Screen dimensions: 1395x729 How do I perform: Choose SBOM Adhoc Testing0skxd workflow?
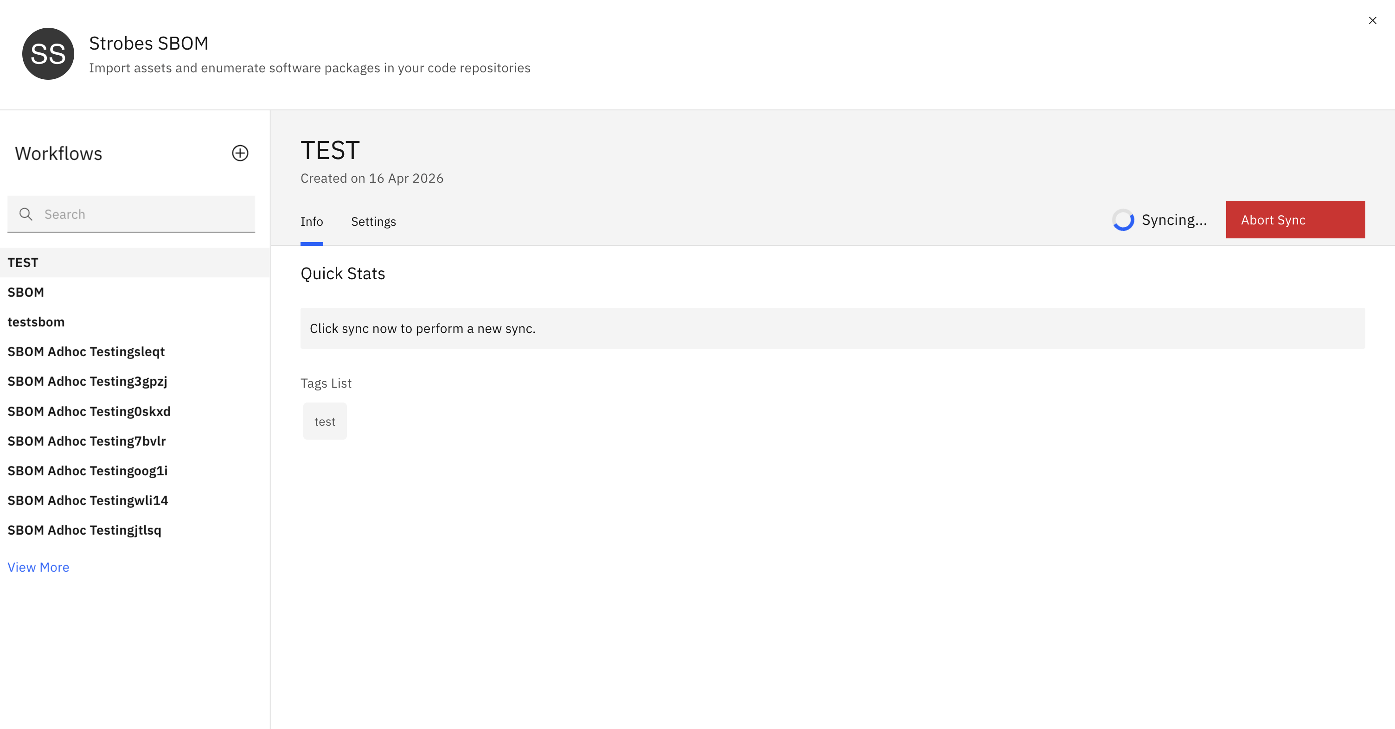point(89,412)
